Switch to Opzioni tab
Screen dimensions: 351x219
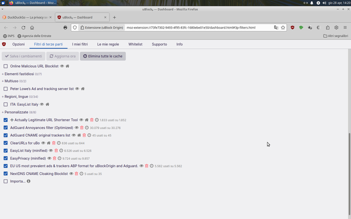point(19,44)
